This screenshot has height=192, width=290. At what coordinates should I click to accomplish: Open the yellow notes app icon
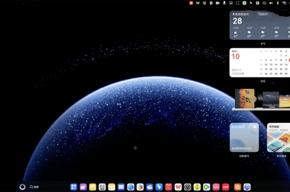point(112,187)
